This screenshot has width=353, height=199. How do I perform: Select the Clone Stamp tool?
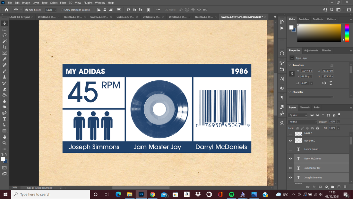(x=4, y=77)
